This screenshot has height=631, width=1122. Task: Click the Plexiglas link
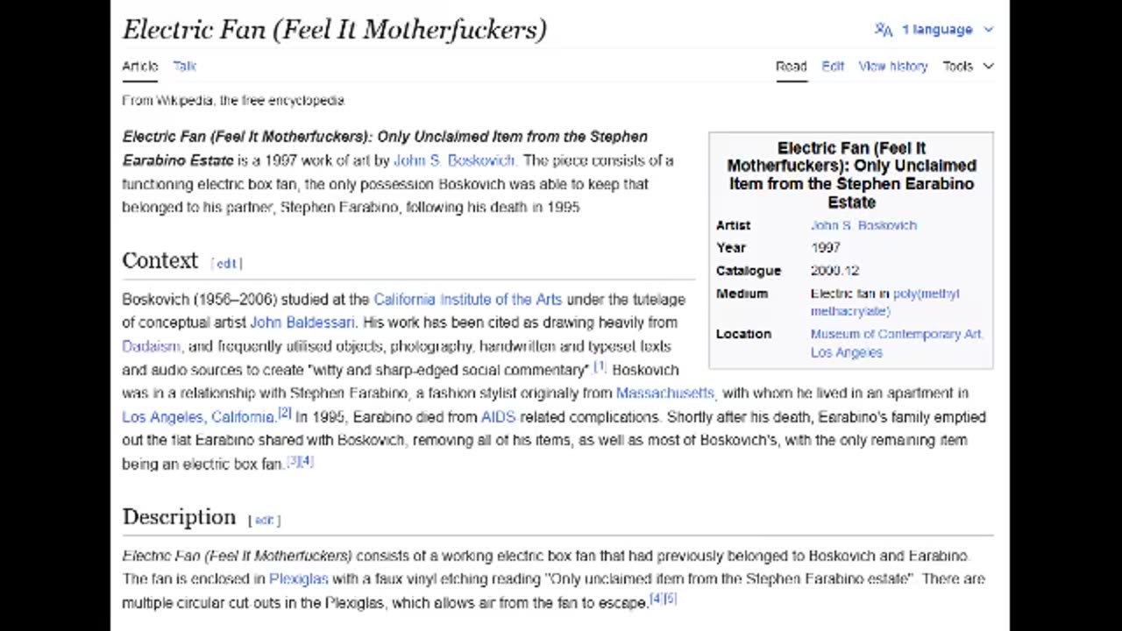click(x=299, y=579)
